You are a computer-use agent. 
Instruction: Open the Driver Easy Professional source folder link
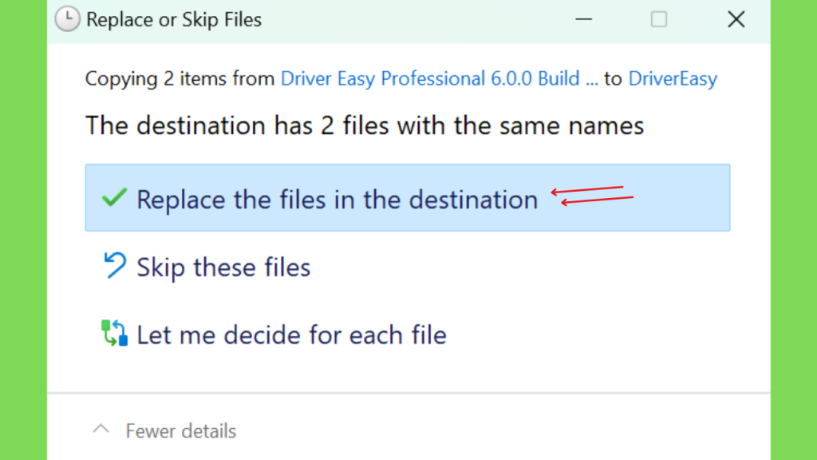[x=440, y=79]
